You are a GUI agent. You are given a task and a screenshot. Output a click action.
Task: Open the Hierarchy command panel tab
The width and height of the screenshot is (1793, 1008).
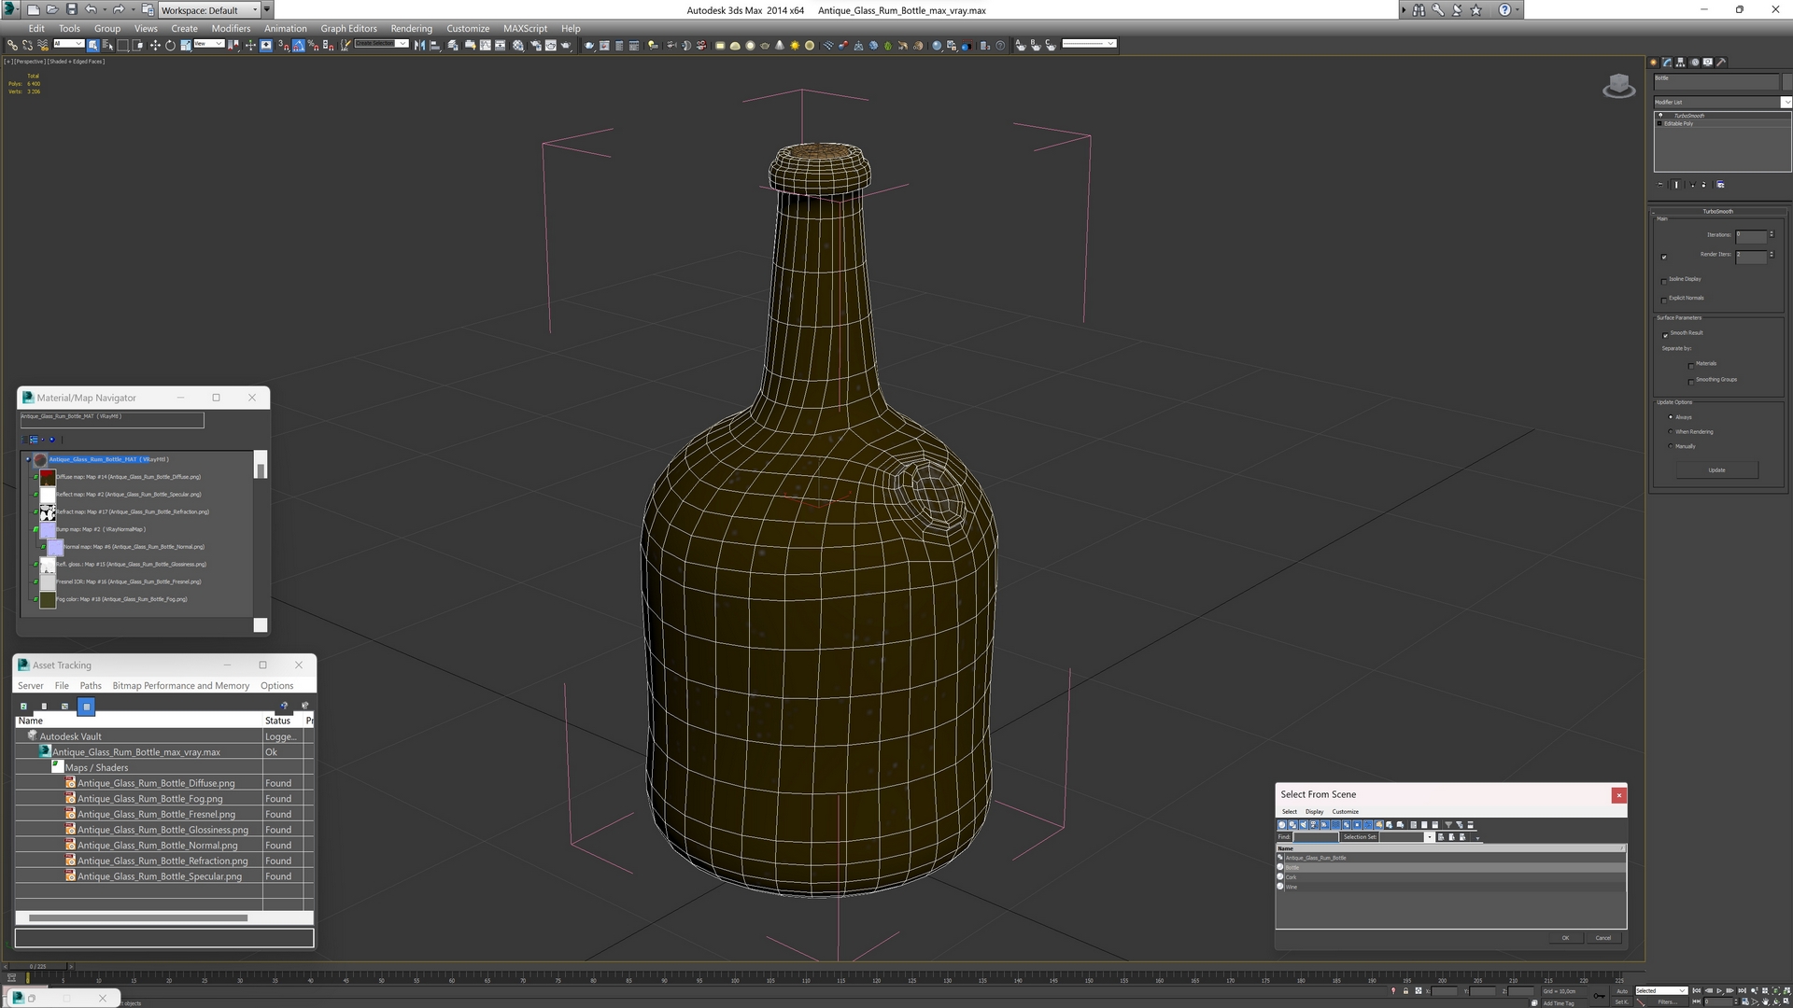[1681, 63]
